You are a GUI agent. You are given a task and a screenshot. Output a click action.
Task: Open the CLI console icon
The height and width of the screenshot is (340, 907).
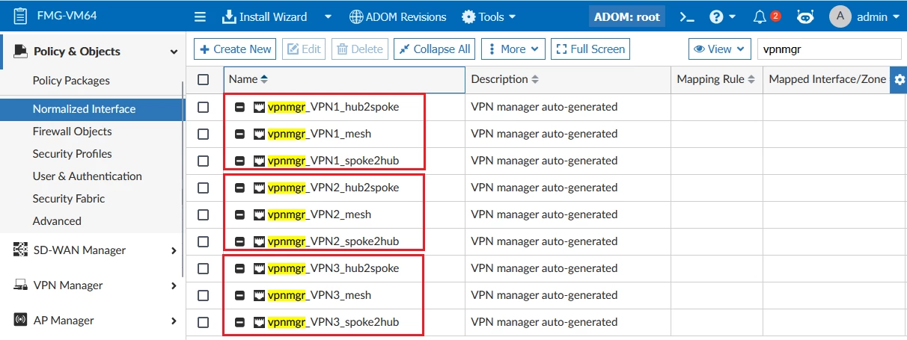(686, 16)
